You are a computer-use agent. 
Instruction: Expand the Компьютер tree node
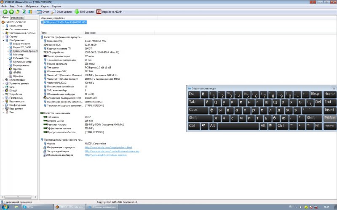point(3,26)
